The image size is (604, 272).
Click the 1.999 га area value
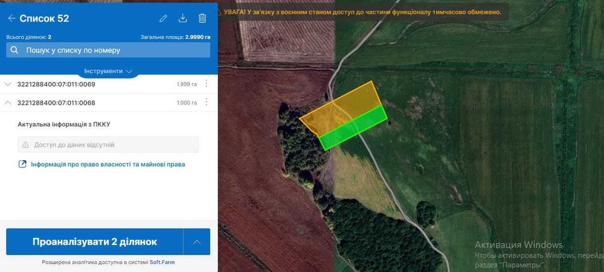point(187,84)
